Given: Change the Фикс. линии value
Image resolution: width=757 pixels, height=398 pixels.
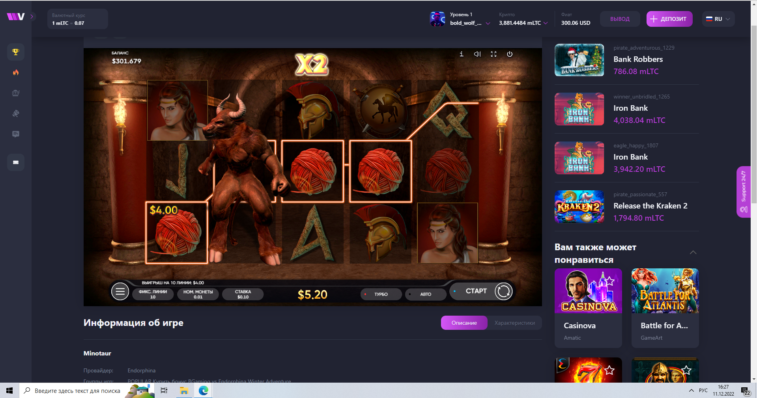Looking at the screenshot, I should coord(153,294).
